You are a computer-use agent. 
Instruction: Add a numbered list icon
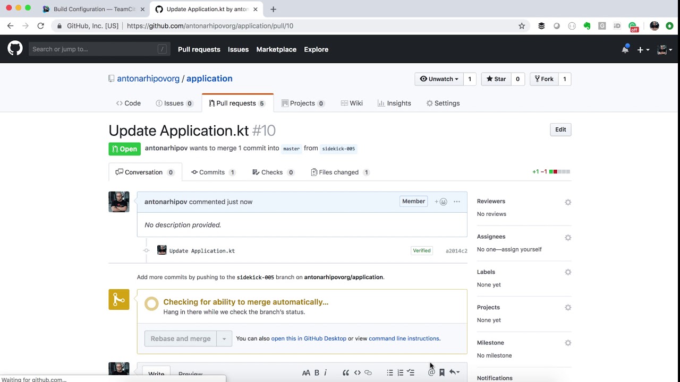coord(401,372)
